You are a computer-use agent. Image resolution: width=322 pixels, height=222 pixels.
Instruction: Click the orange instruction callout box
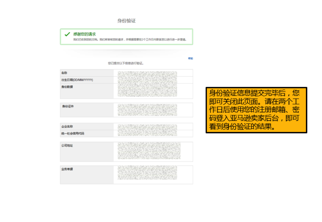click(x=256, y=110)
